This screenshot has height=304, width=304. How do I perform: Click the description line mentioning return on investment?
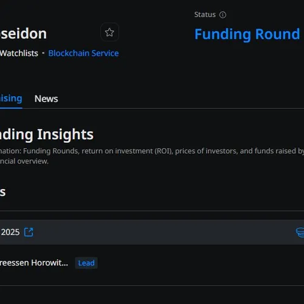[152, 151]
